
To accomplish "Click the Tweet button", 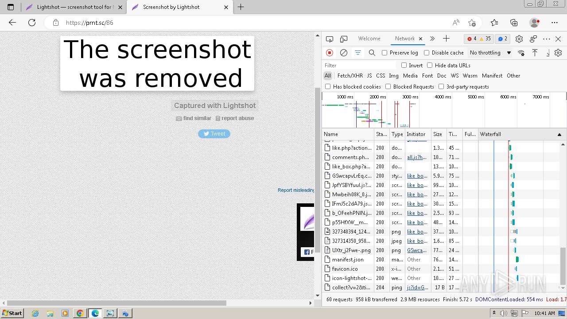I will (214, 133).
